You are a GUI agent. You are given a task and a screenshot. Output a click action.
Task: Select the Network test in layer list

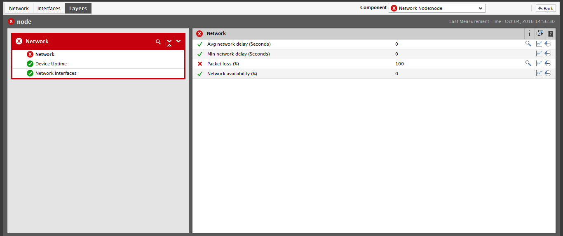[x=45, y=54]
